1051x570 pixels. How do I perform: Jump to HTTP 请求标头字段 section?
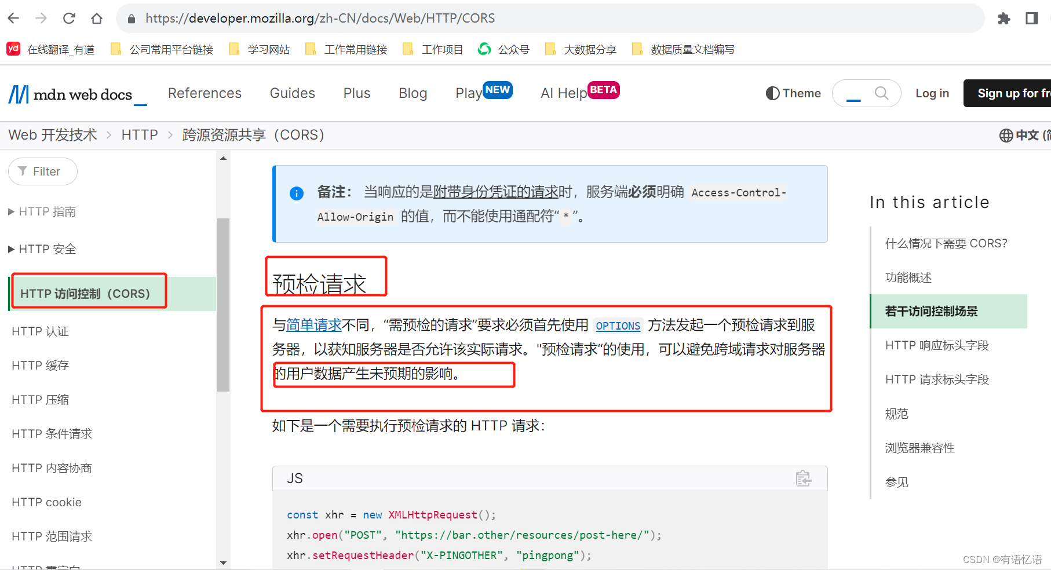click(937, 379)
